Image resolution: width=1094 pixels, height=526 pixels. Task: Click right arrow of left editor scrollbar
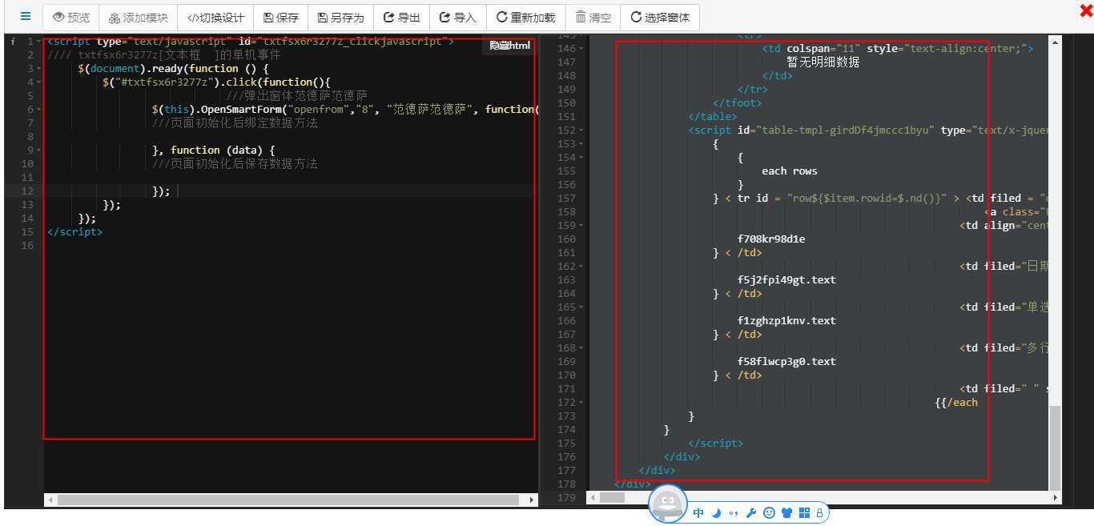[x=533, y=500]
